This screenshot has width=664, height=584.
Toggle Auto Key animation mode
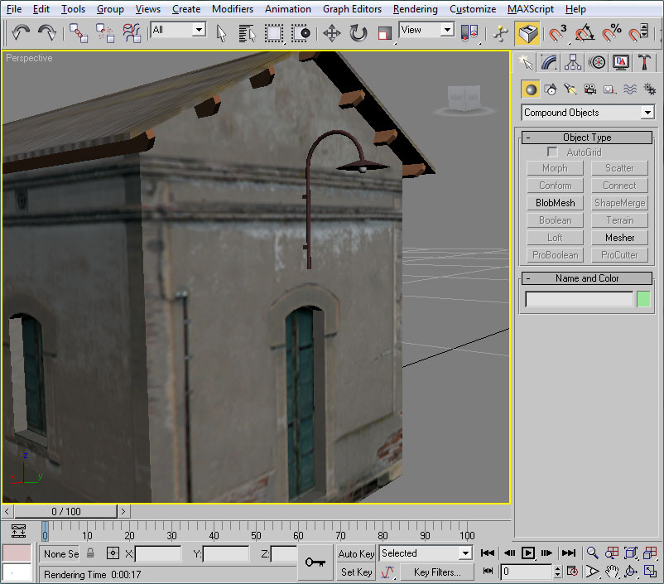356,553
